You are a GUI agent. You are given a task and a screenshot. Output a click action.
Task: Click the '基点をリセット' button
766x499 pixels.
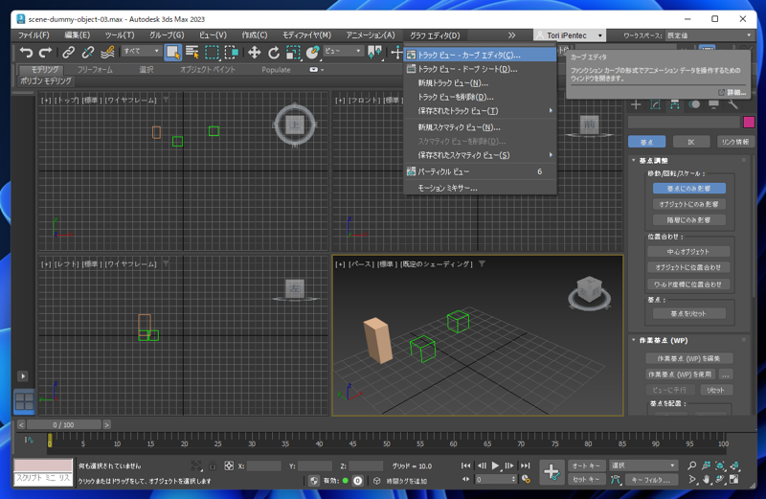click(688, 313)
